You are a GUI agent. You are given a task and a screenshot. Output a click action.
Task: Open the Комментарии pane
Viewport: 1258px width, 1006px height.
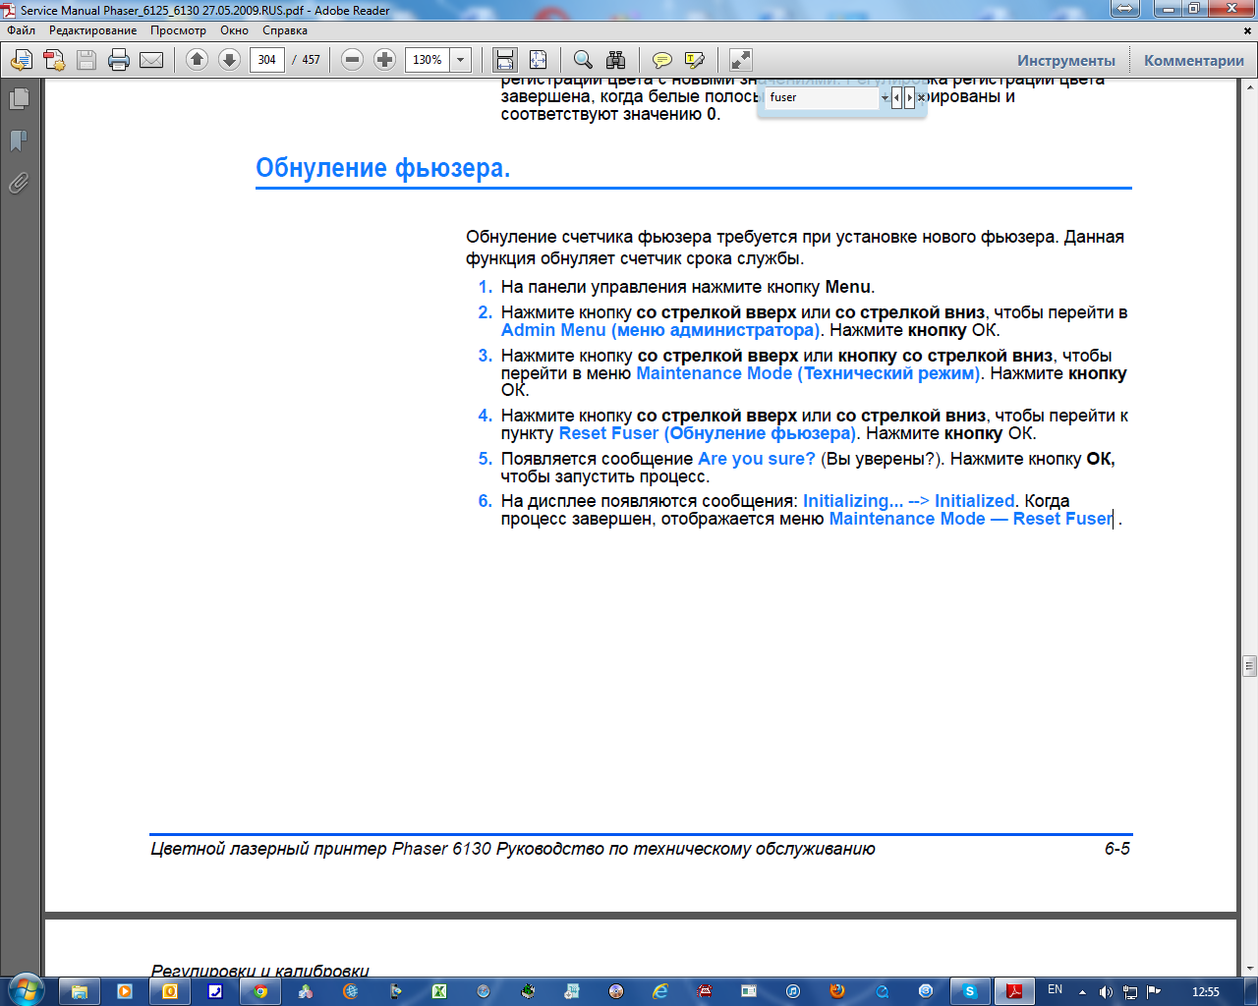(x=1193, y=60)
